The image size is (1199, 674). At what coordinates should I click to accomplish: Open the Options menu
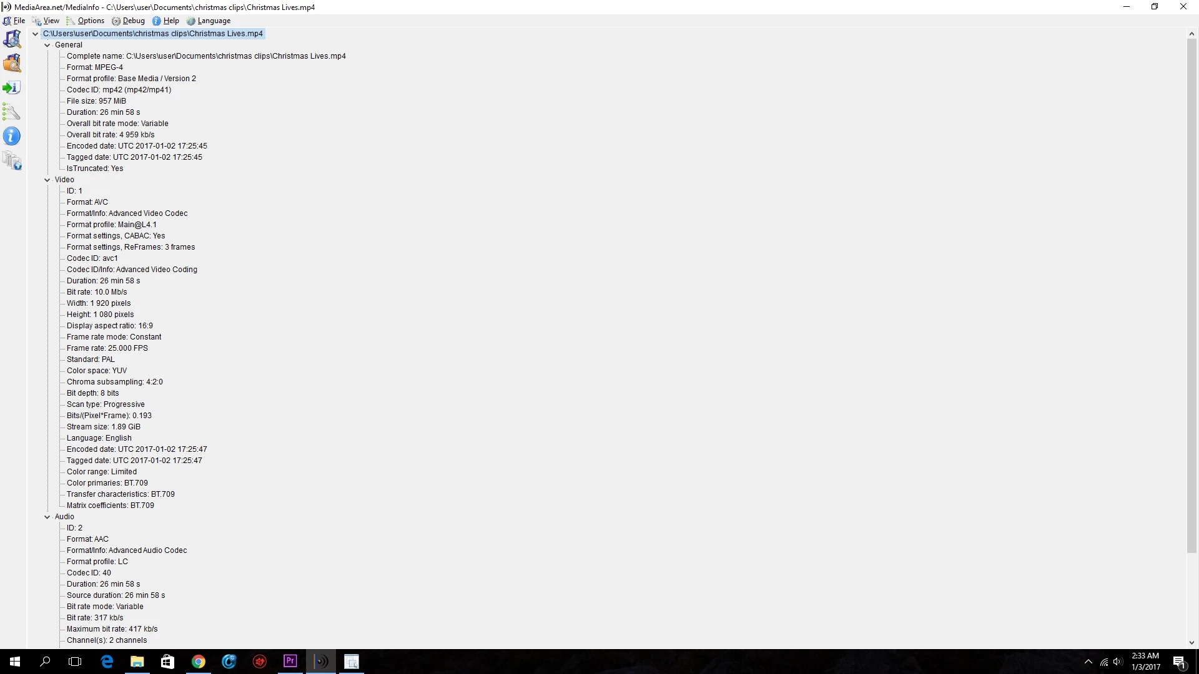91,21
